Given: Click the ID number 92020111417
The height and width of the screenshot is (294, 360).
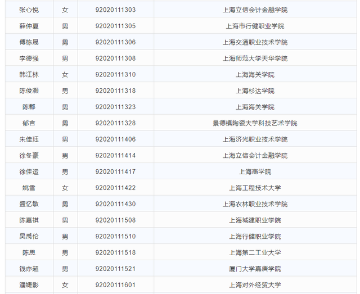Looking at the screenshot, I should (115, 171).
